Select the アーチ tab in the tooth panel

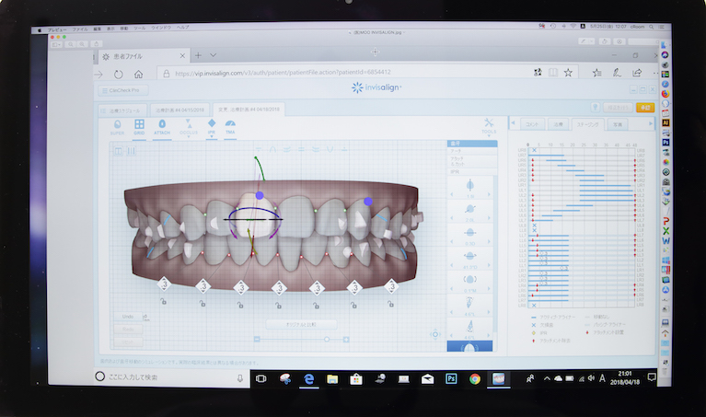472,151
